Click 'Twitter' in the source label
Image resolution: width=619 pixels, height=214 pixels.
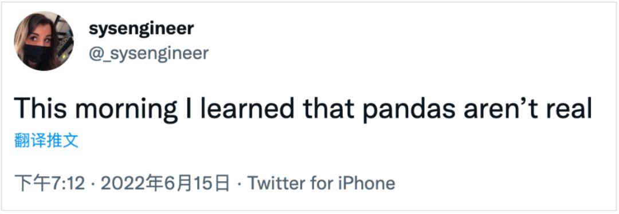(x=276, y=184)
